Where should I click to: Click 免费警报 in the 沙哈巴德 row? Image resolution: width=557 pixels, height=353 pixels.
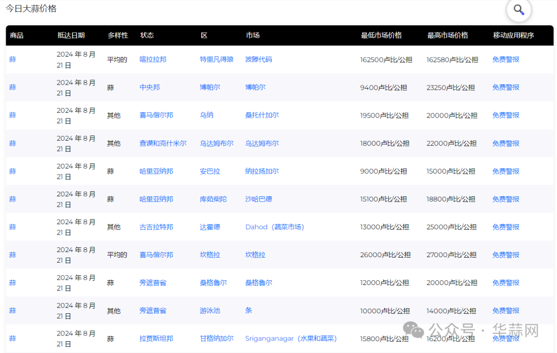point(506,199)
